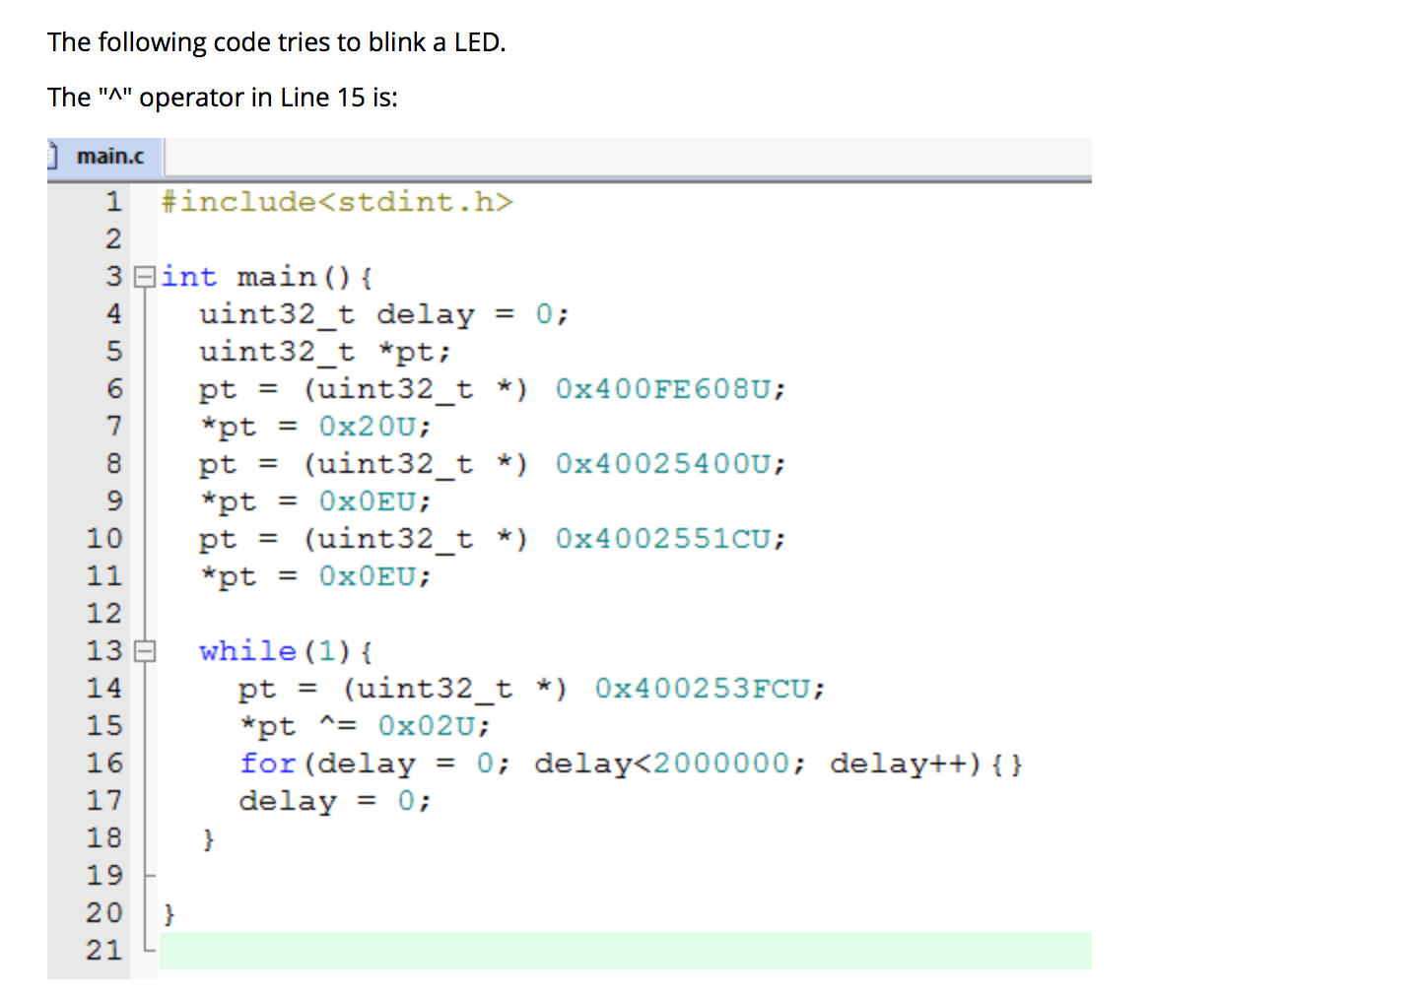Click the document icon on the main.c tab

(x=54, y=155)
